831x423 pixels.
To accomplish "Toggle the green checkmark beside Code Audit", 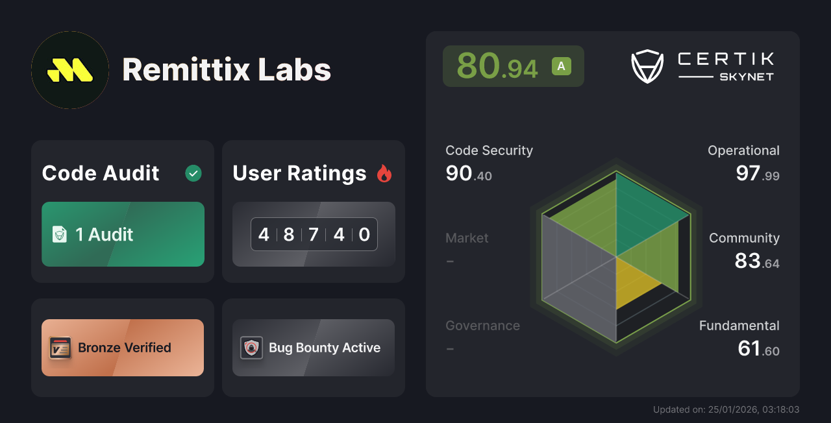I will click(193, 173).
